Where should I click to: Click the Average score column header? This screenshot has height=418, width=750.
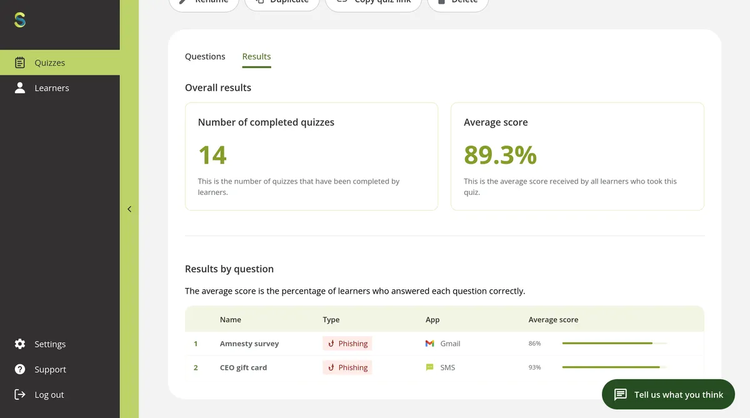(553, 319)
